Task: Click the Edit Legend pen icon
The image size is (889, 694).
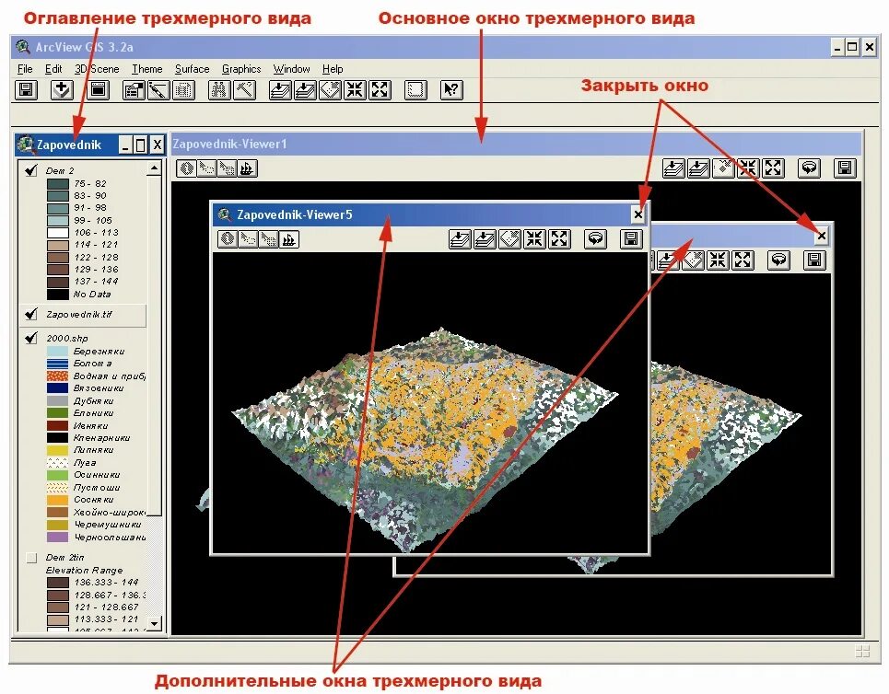Action: click(x=158, y=89)
